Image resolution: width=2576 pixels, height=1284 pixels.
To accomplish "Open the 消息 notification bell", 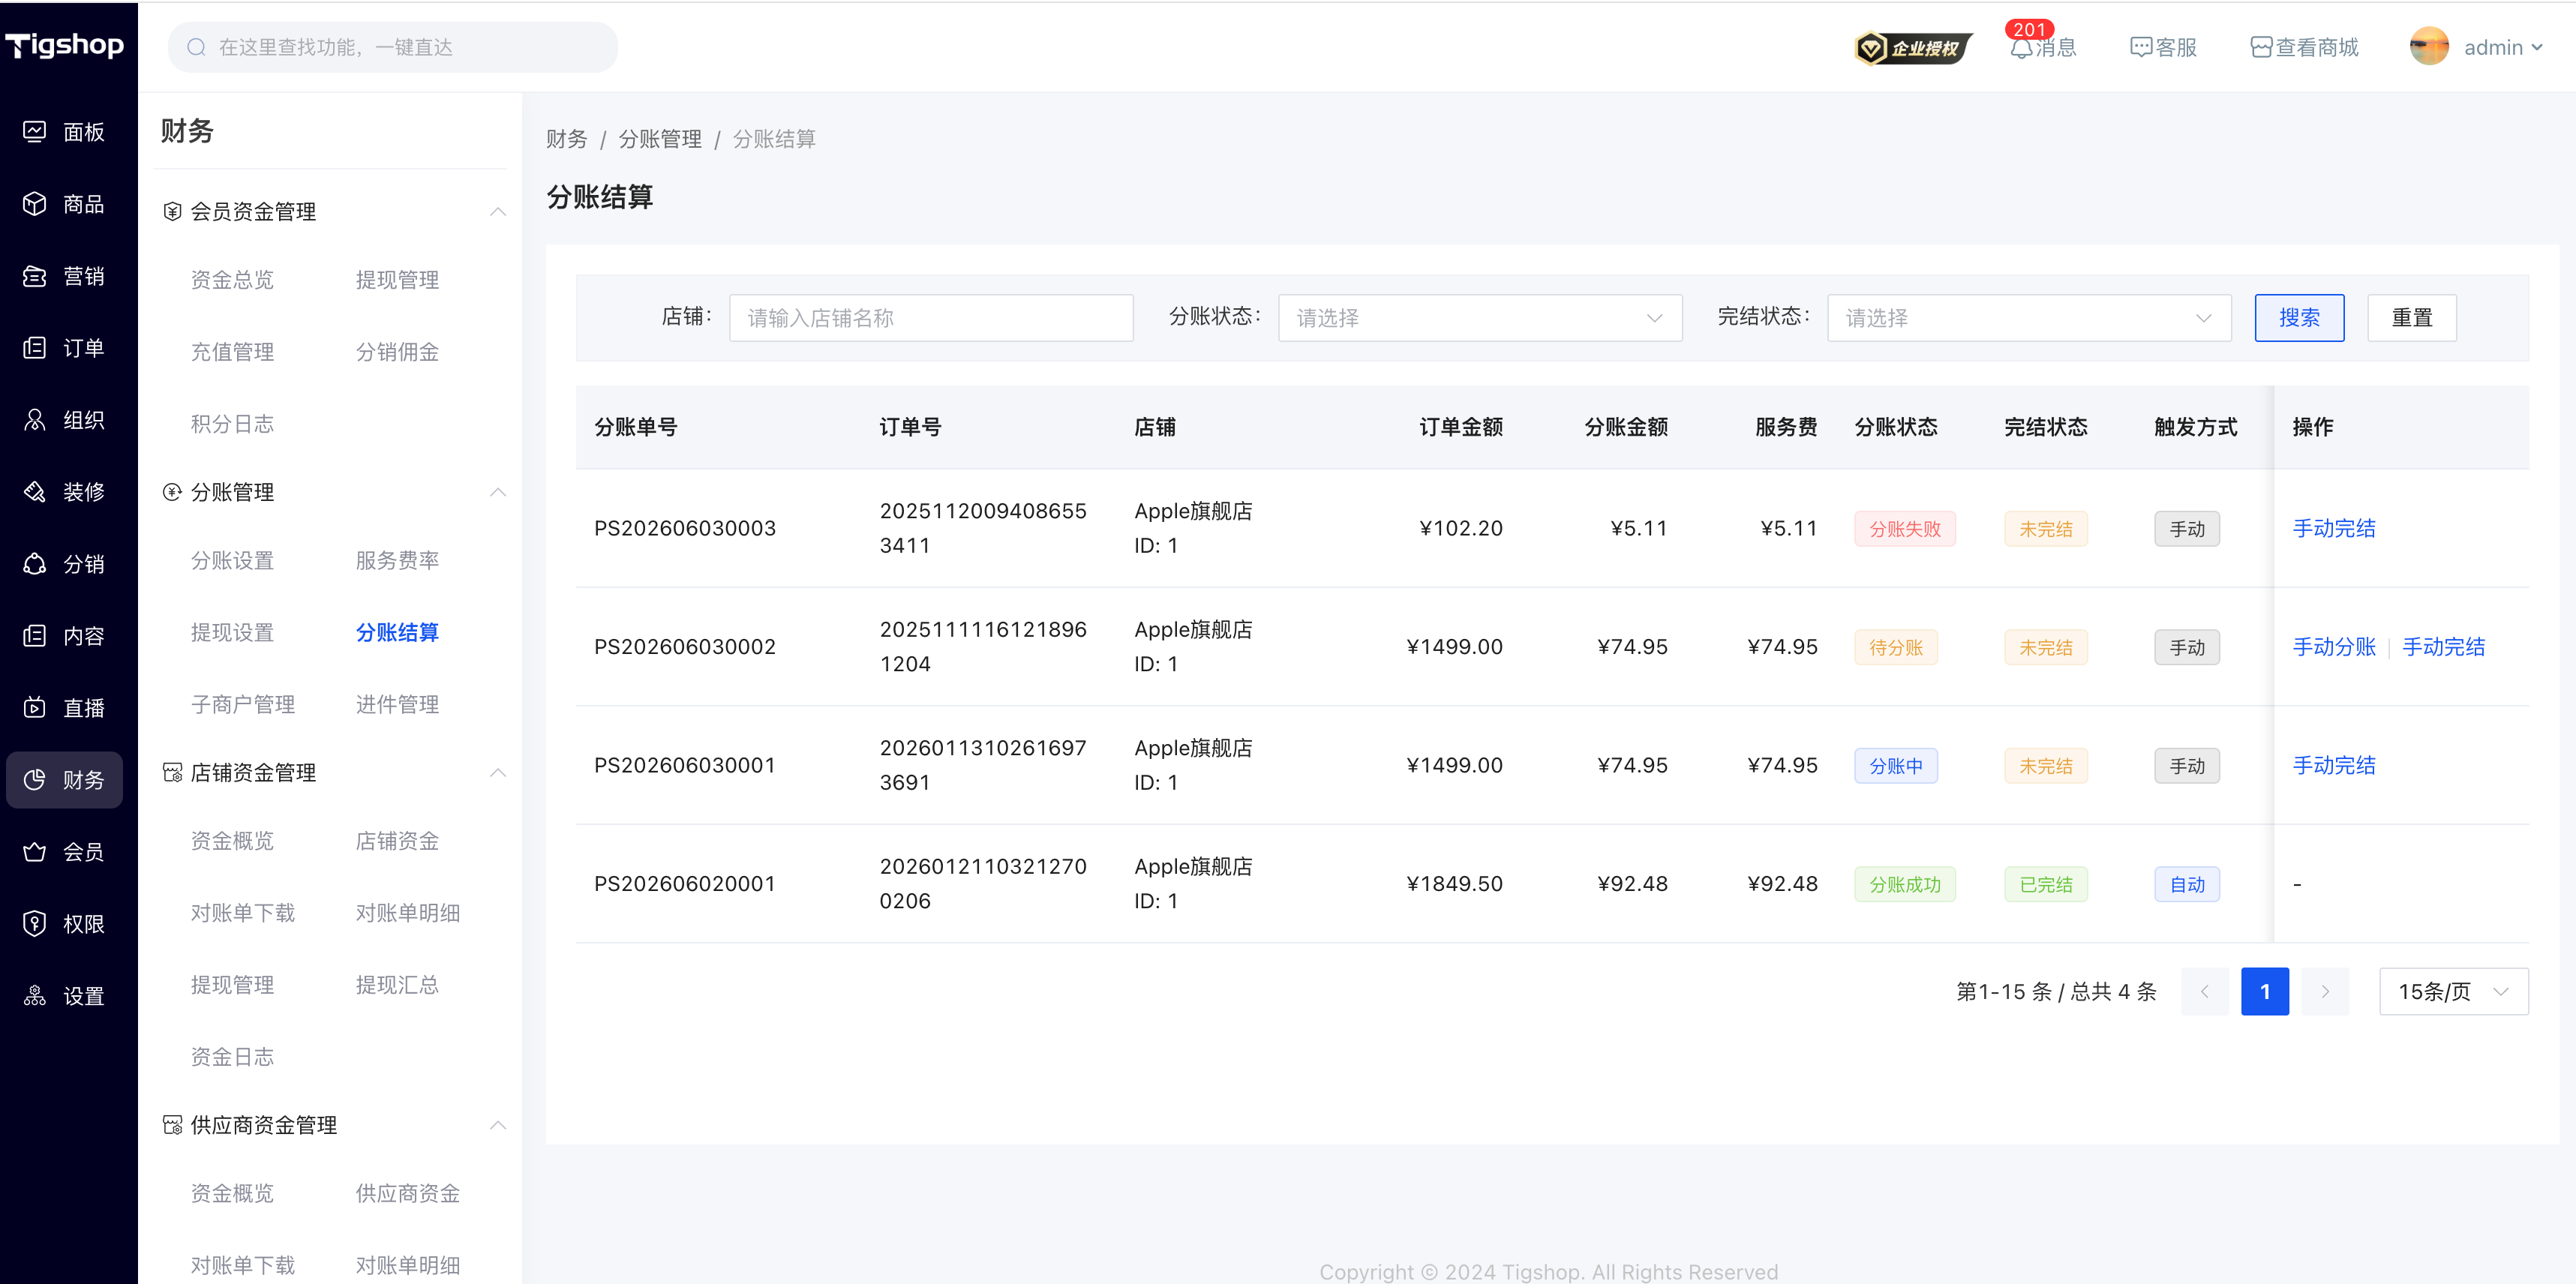I will 2022,47.
